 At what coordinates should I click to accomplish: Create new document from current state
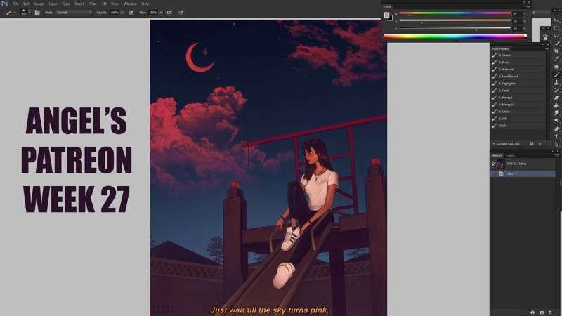pos(532,312)
